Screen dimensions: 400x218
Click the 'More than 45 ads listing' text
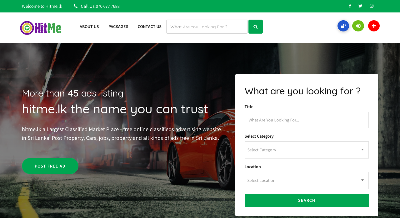(73, 93)
